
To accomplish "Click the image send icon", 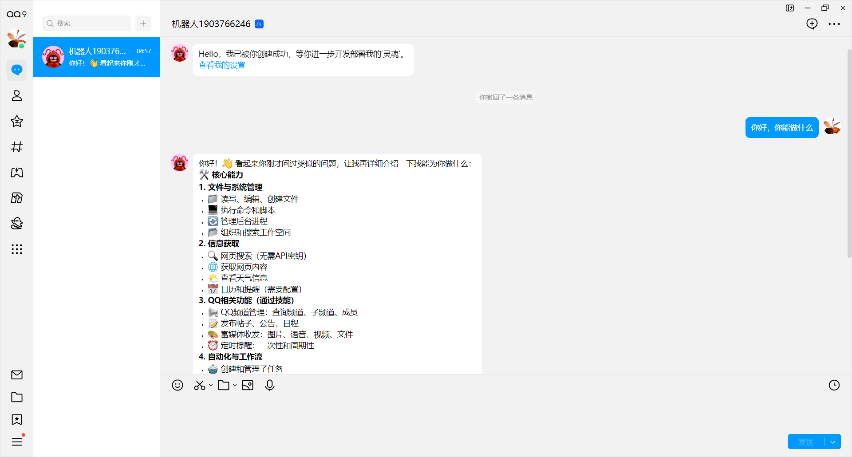I will [248, 386].
